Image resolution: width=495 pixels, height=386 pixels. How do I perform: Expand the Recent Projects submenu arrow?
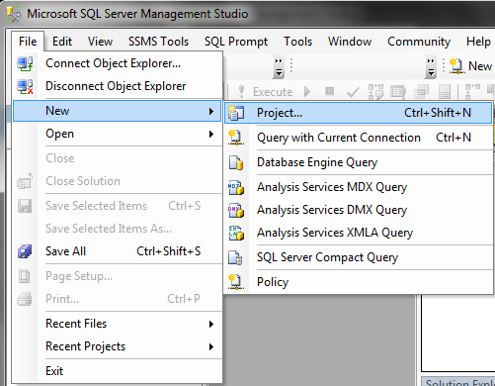point(211,346)
